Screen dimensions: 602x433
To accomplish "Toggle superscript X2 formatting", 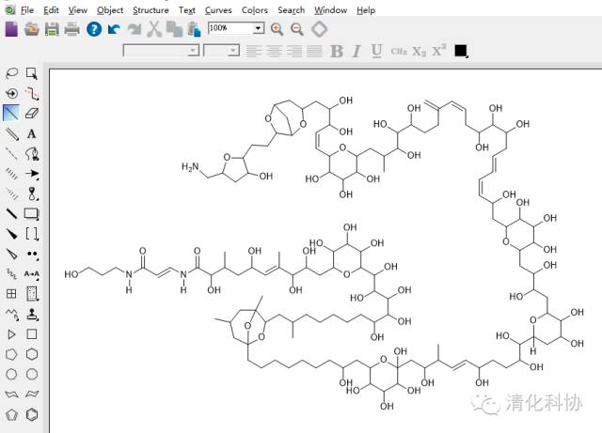I will (x=439, y=50).
